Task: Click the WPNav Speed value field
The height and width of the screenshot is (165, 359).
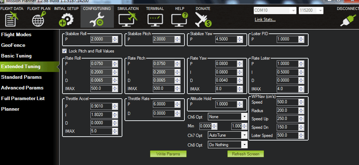Action: pyautogui.click(x=288, y=102)
